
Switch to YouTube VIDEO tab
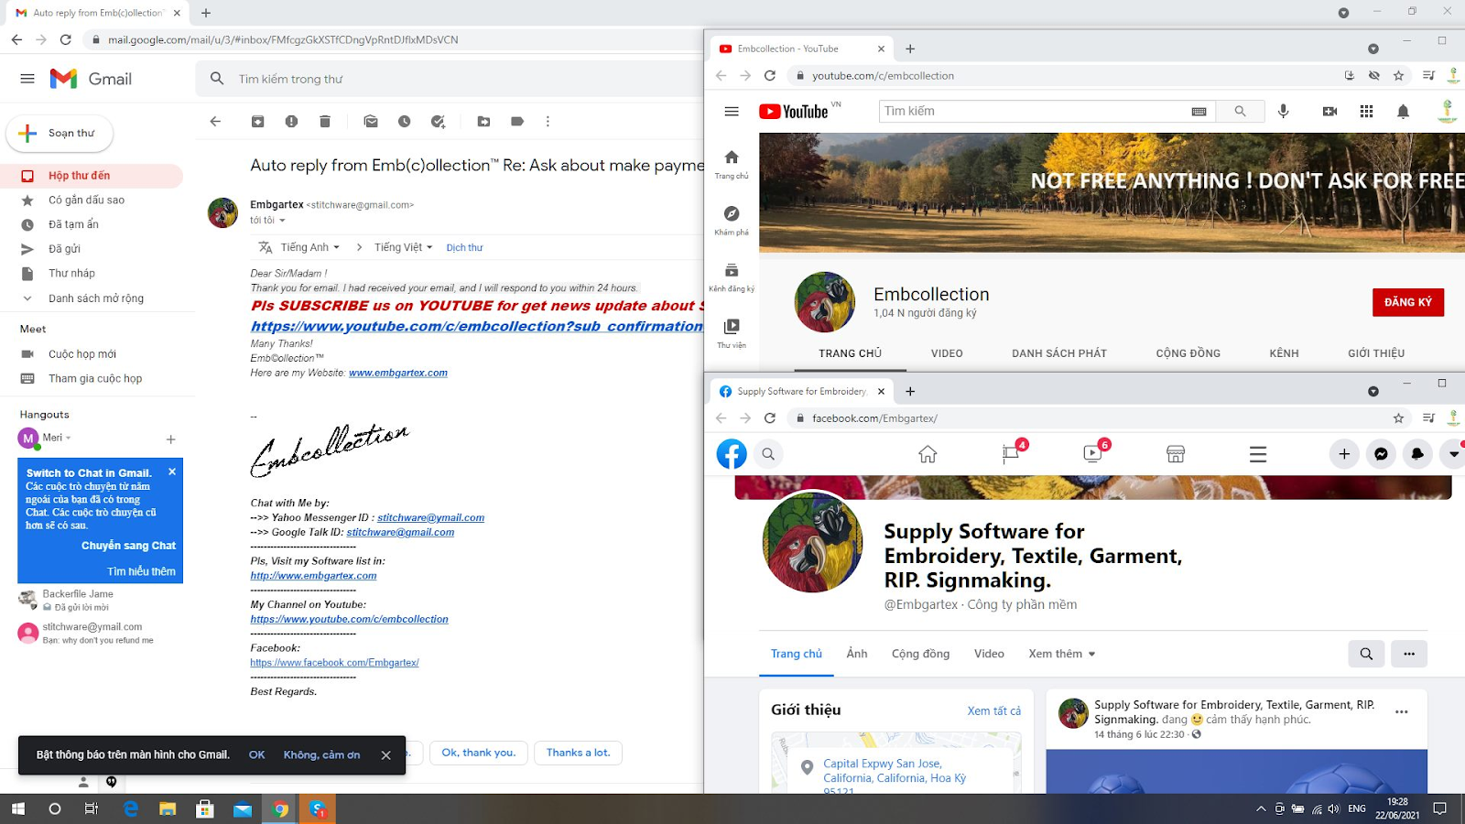[x=947, y=353]
